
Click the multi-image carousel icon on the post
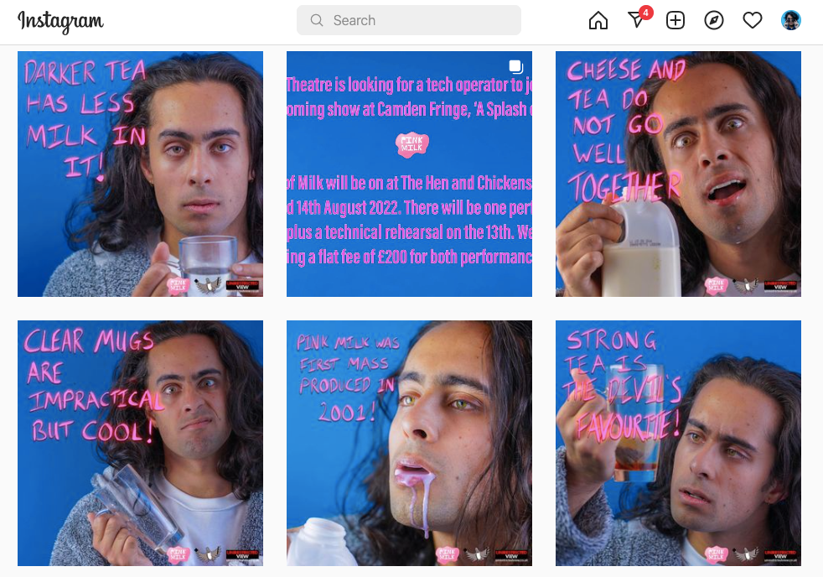pyautogui.click(x=516, y=67)
